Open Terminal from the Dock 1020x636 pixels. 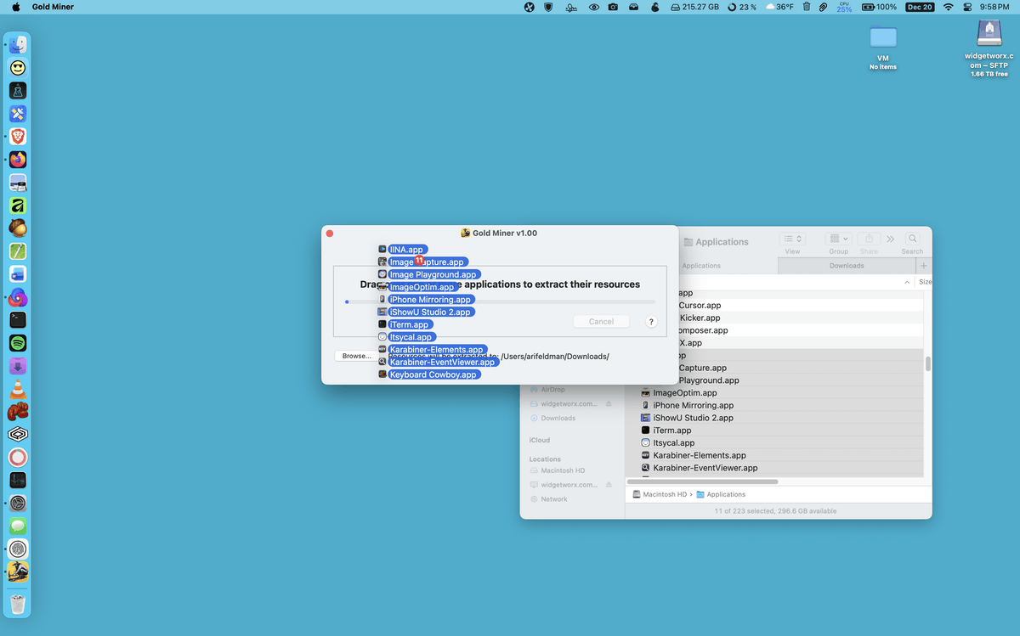click(x=18, y=320)
